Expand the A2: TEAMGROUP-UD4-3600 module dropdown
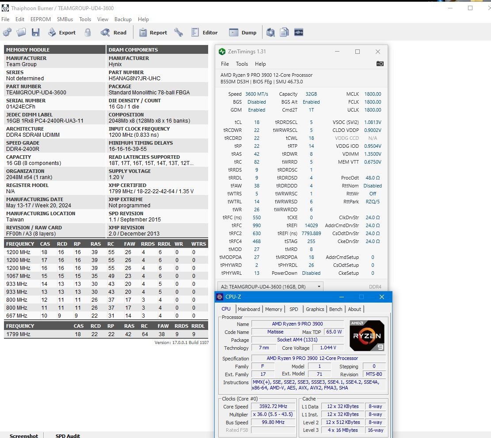This screenshot has width=491, height=438. (270, 287)
